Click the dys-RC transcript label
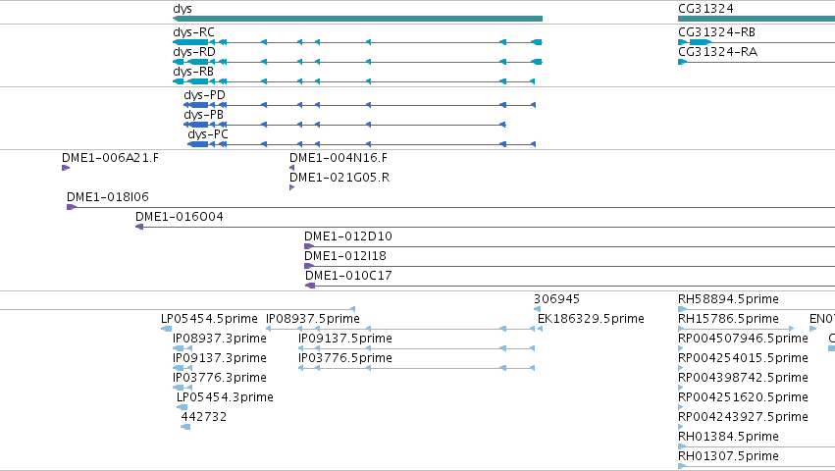This screenshot has height=471, width=835. point(193,32)
